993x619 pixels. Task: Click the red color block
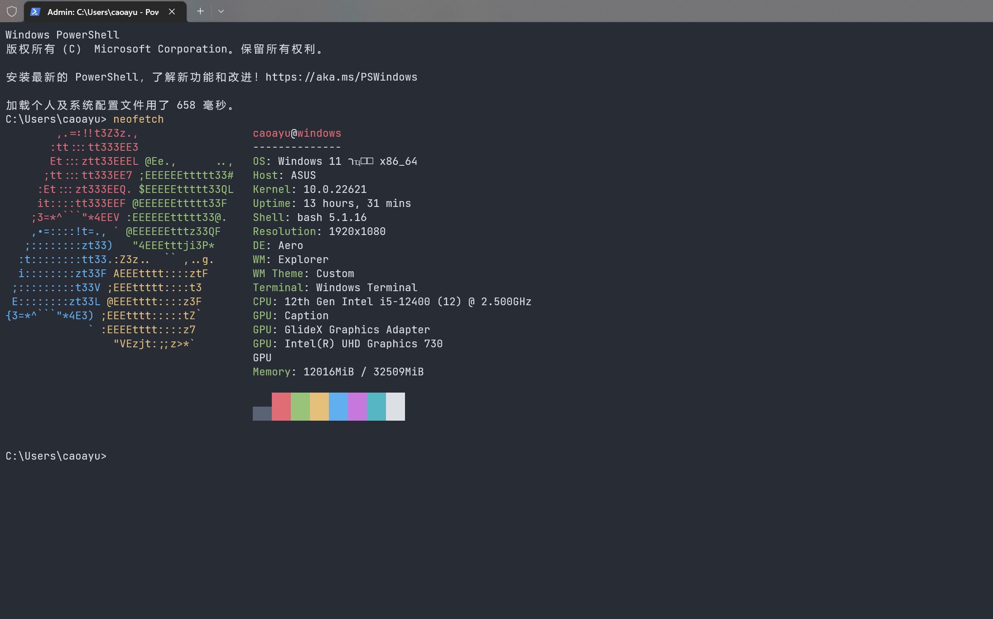(281, 407)
